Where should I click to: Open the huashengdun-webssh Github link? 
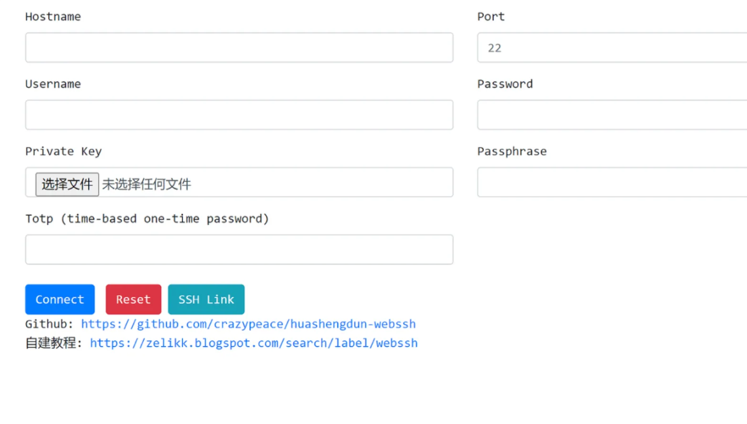(x=248, y=324)
